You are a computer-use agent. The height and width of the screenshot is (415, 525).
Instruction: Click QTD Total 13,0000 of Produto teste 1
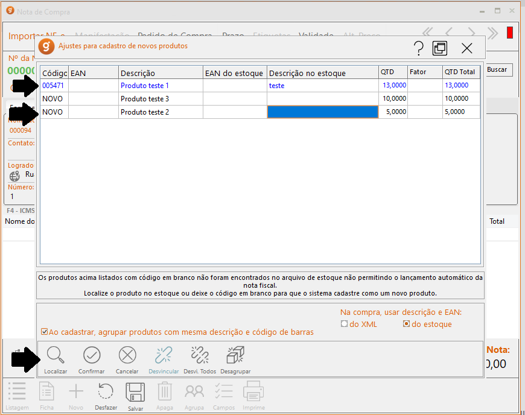click(461, 85)
